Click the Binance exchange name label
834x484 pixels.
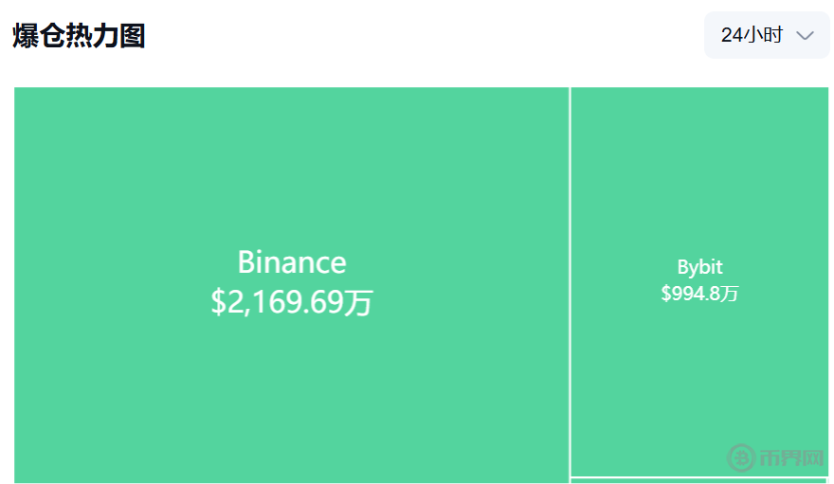[291, 262]
